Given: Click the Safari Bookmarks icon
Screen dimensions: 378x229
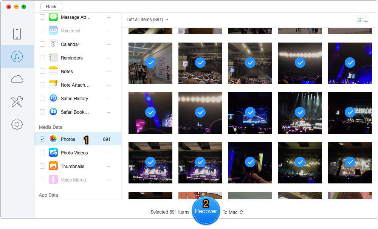Looking at the screenshot, I should (53, 112).
